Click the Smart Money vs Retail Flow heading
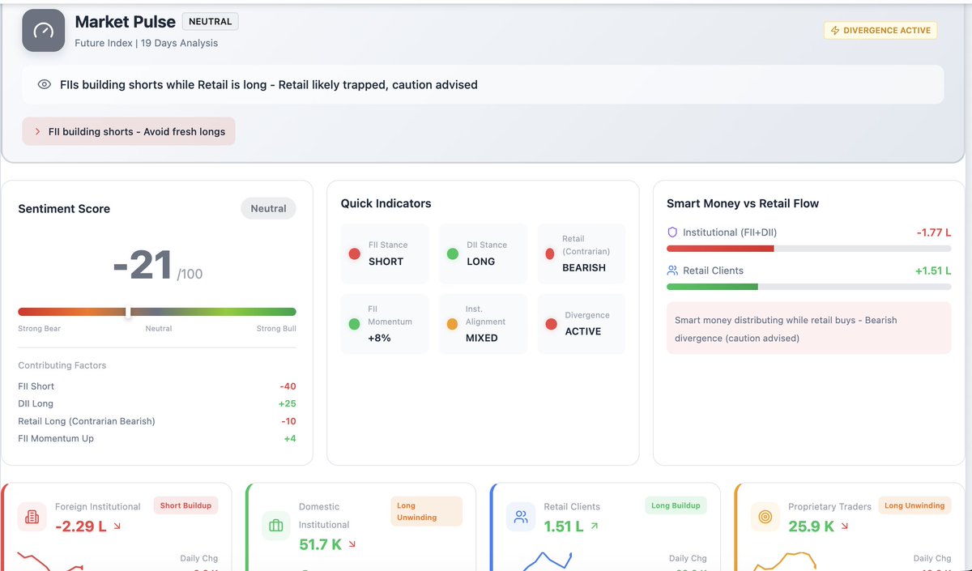 pyautogui.click(x=743, y=203)
